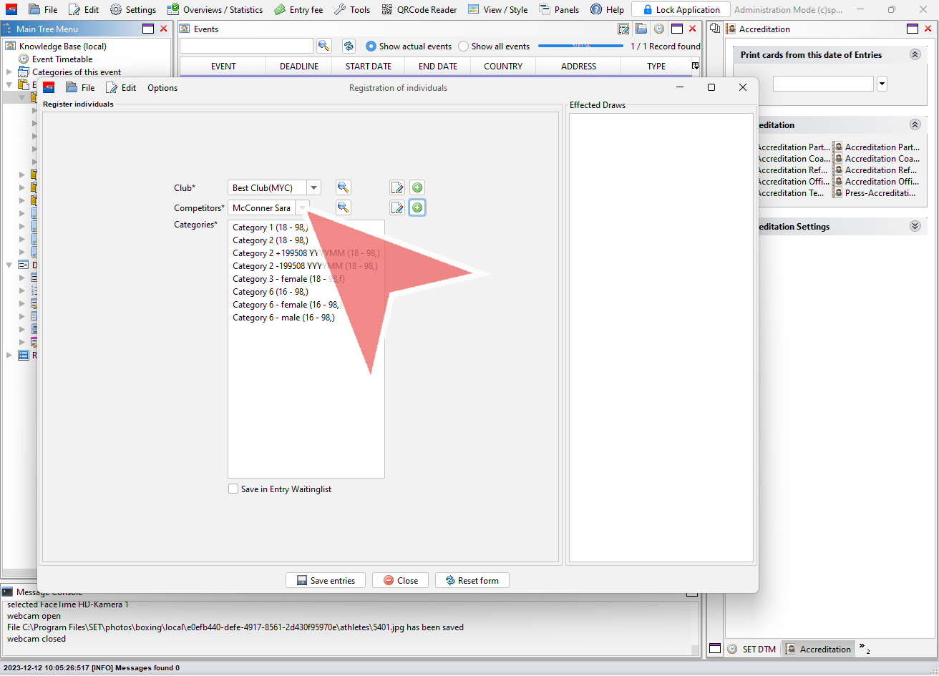Select Category 3 - female in list
939x676 pixels.
288,279
